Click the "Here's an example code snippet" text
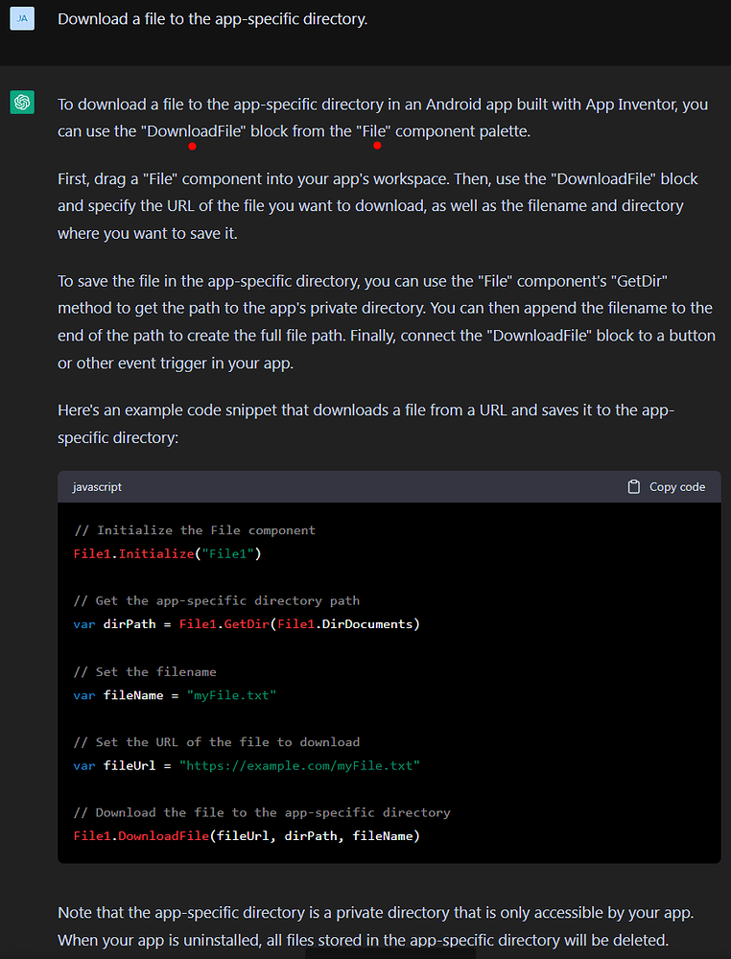731x959 pixels. click(x=365, y=423)
